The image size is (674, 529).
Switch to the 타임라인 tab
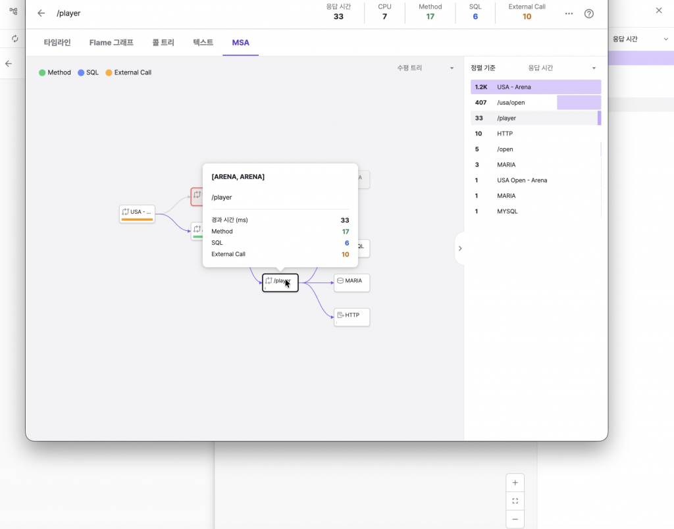click(x=57, y=43)
